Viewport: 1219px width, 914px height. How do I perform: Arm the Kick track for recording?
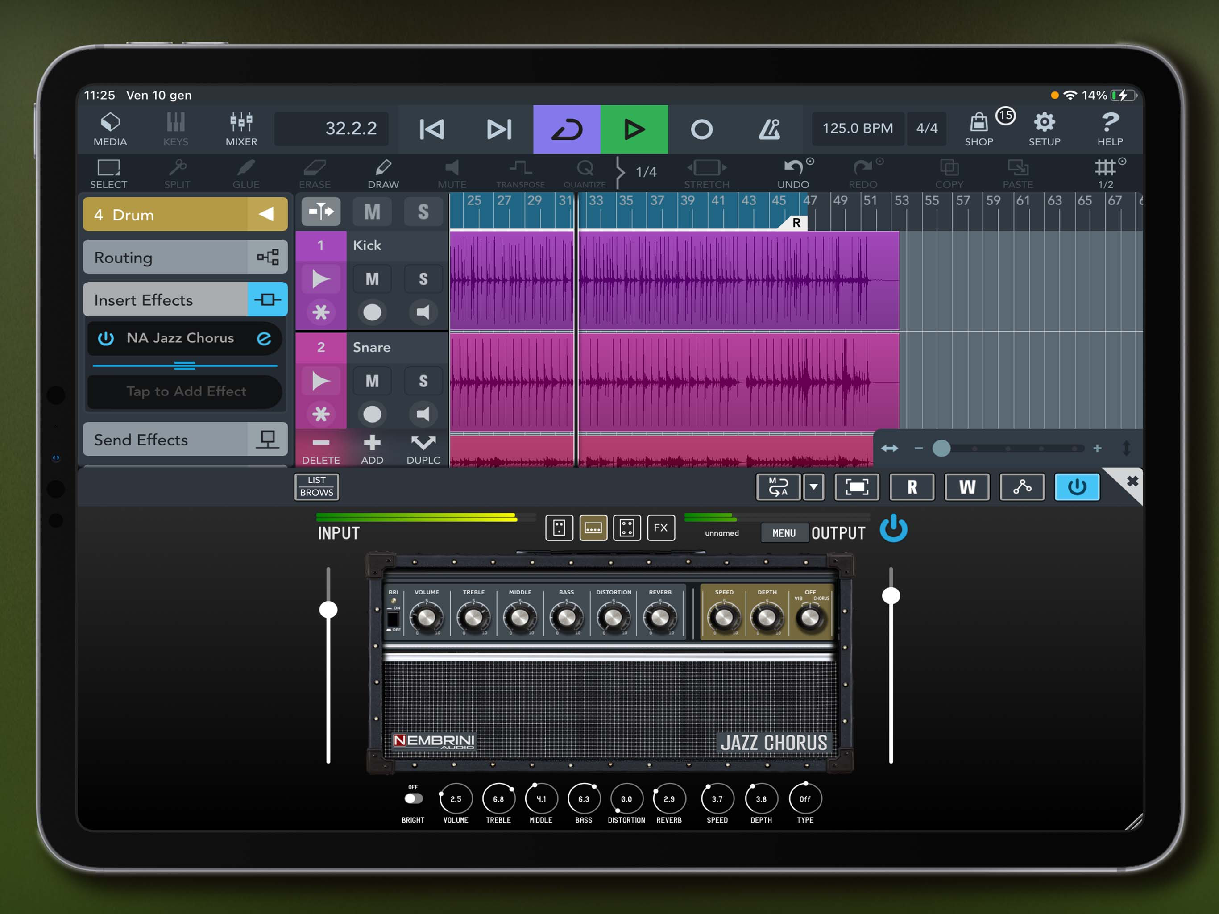(372, 312)
